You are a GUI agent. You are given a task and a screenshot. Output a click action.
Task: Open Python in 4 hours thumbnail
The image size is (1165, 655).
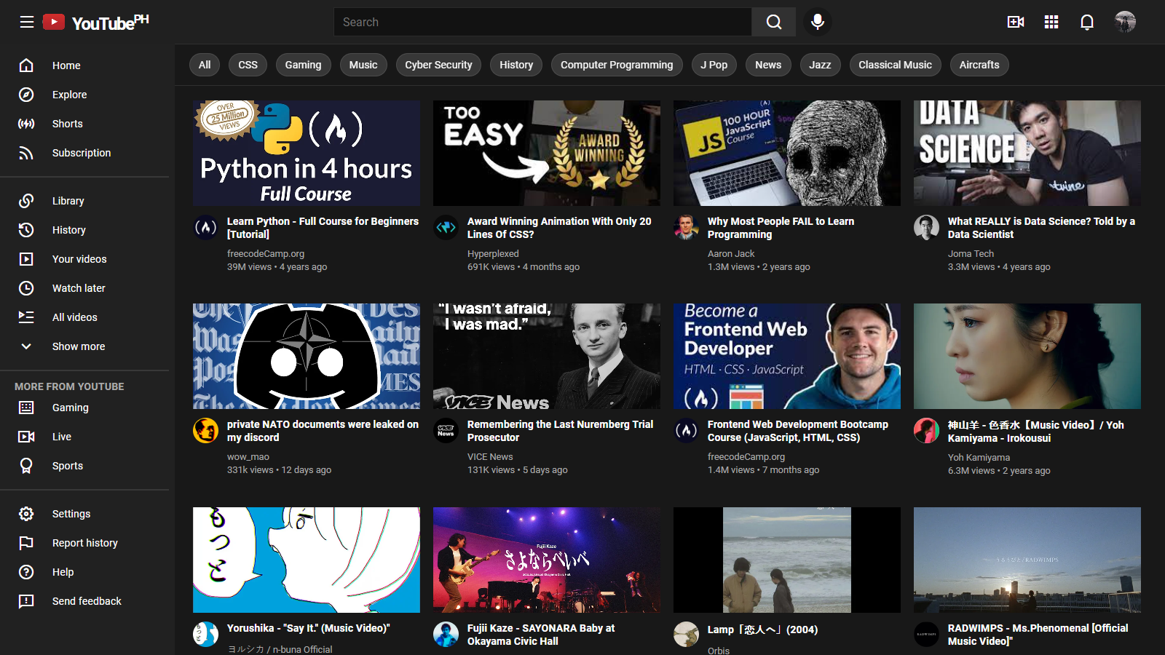(307, 153)
